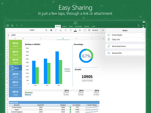Viewport: 151px width, 113px height.
Task: Click the Mobile row label under Desktop
Action: tap(28, 95)
